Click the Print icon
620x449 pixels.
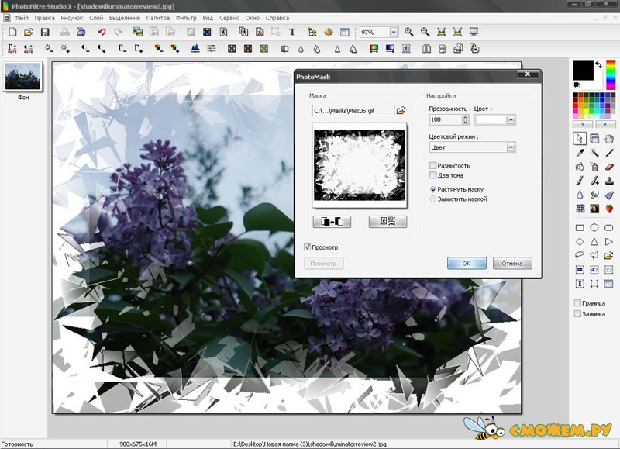coord(65,32)
